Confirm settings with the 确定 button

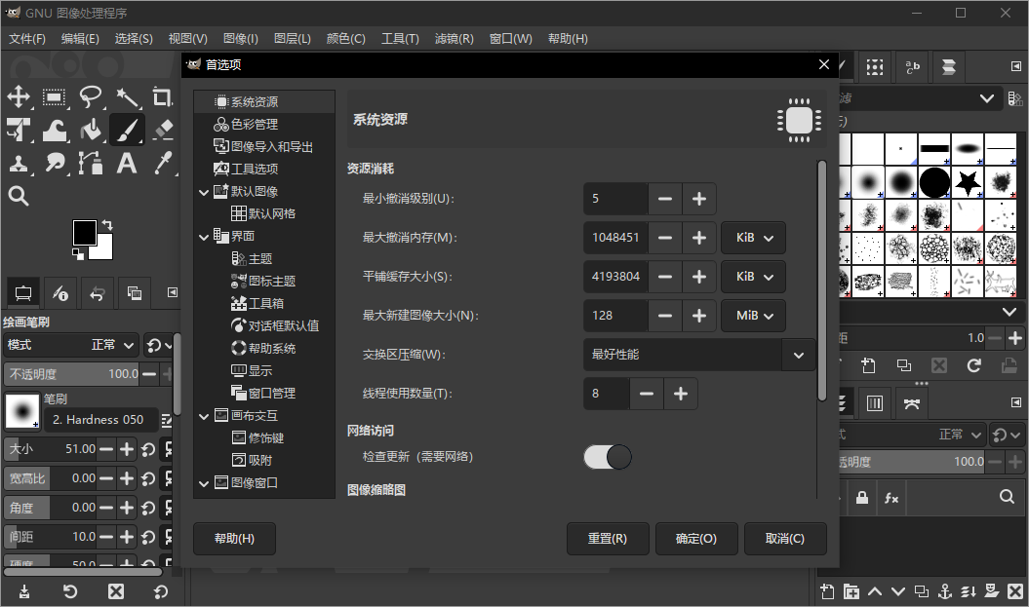tap(696, 538)
